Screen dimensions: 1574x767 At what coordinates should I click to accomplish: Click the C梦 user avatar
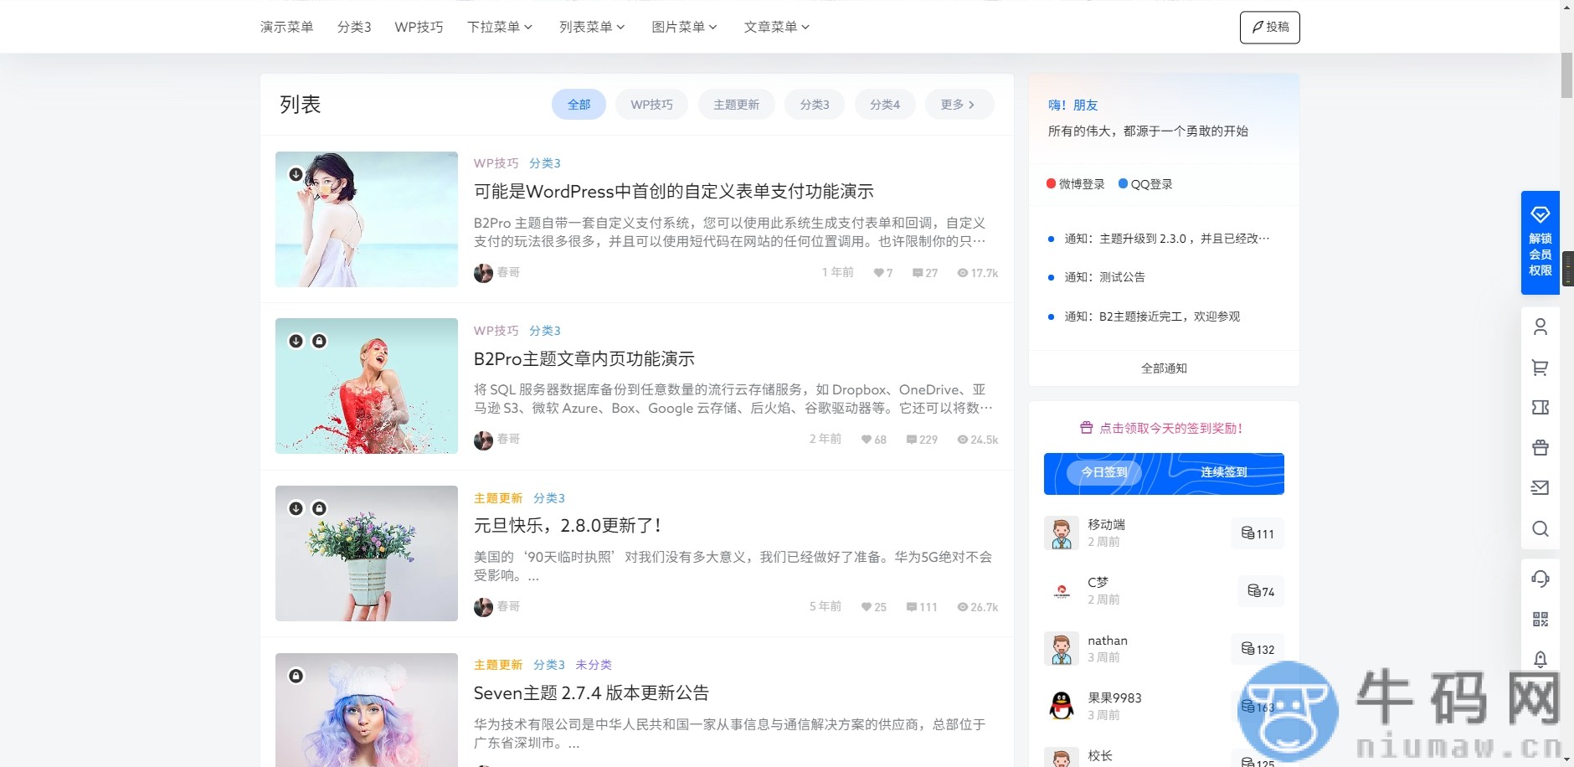[x=1062, y=591]
